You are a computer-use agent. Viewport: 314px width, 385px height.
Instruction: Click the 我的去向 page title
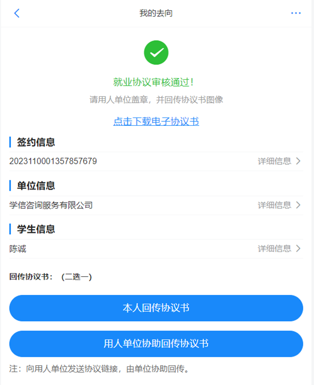[156, 13]
